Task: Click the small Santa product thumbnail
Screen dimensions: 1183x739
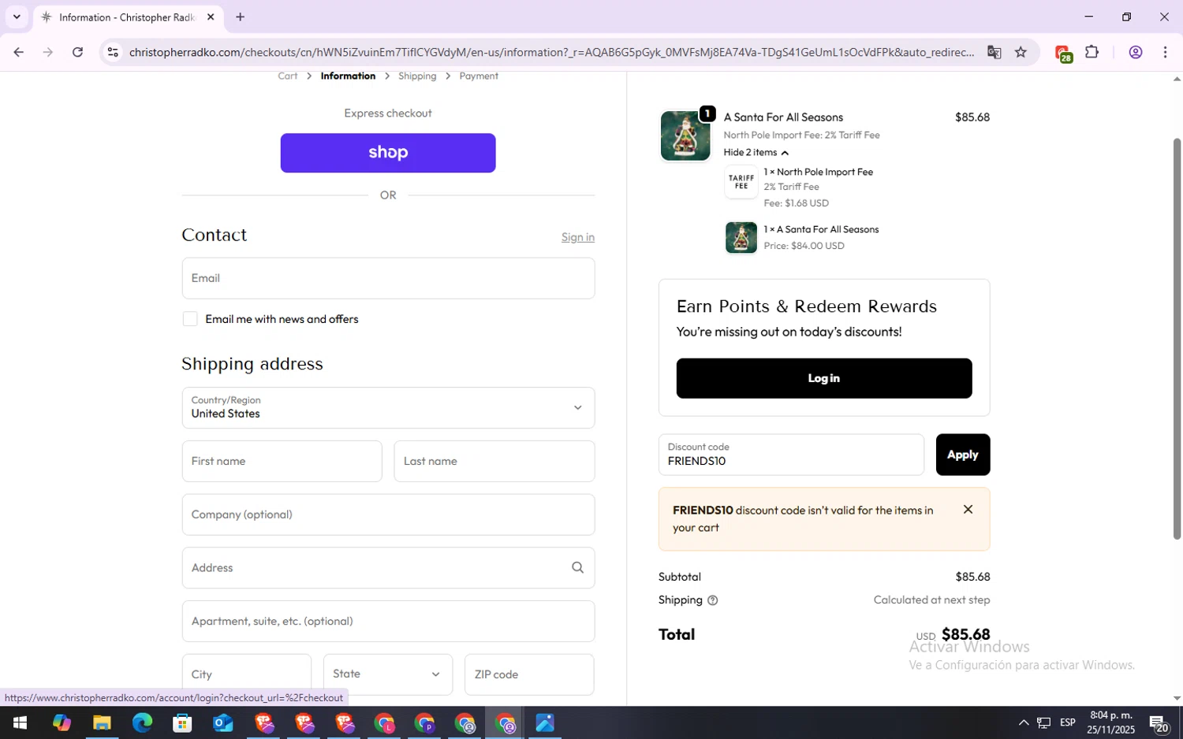Action: tap(741, 237)
